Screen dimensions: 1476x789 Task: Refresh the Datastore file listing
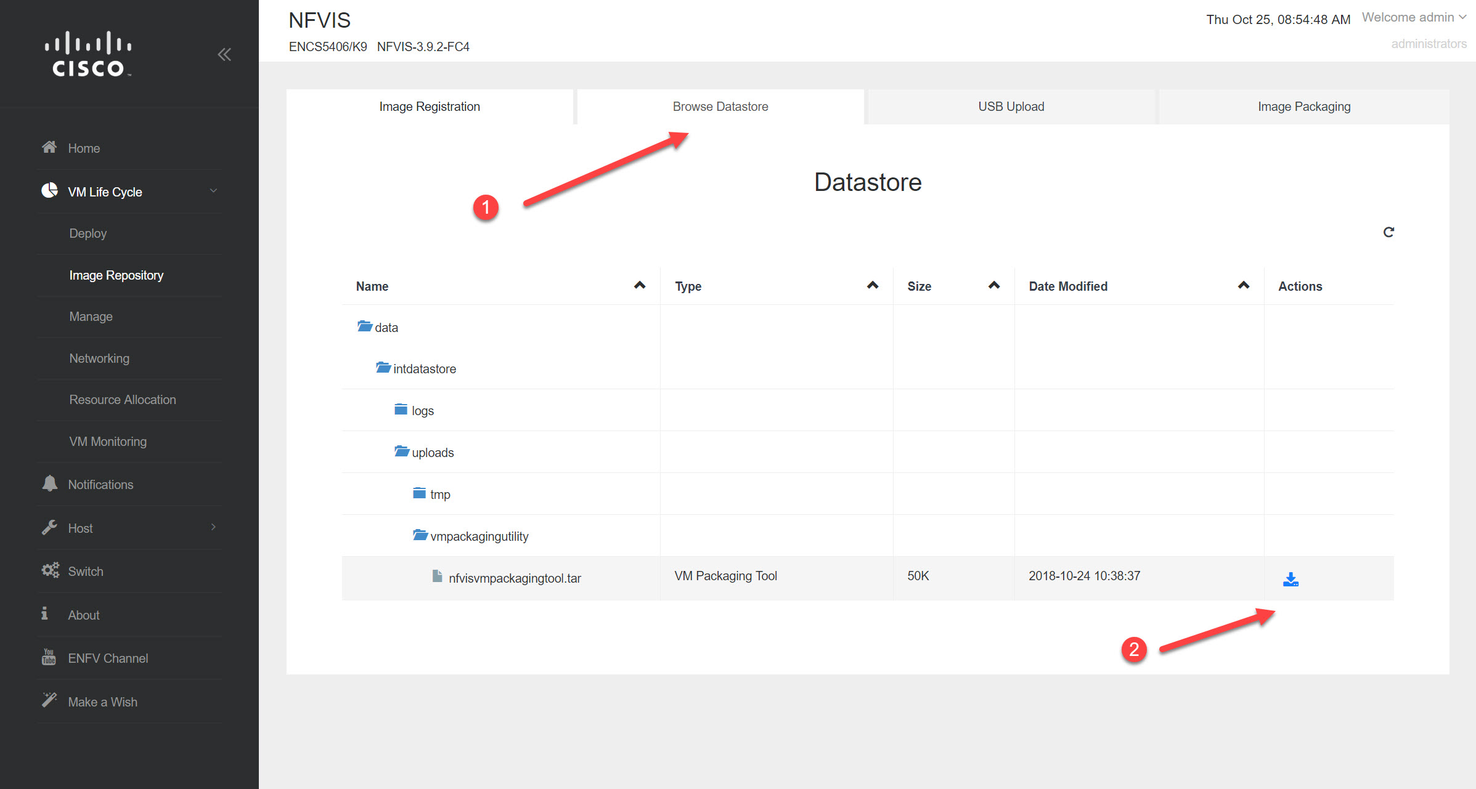point(1388,232)
